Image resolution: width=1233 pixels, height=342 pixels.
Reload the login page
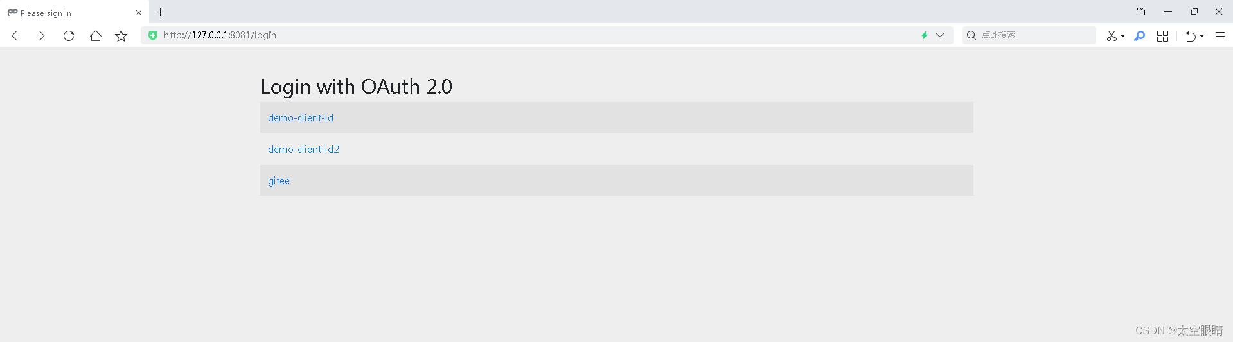coord(69,36)
